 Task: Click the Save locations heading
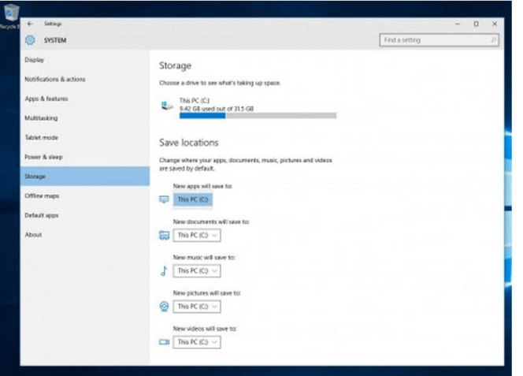pos(188,143)
